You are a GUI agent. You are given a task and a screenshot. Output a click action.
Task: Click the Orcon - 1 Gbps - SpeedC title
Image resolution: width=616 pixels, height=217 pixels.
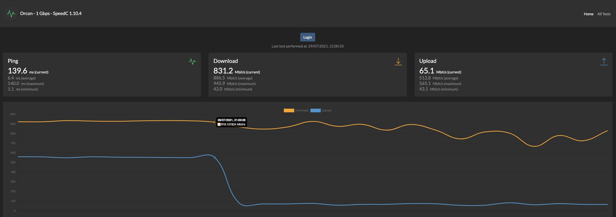(x=51, y=14)
